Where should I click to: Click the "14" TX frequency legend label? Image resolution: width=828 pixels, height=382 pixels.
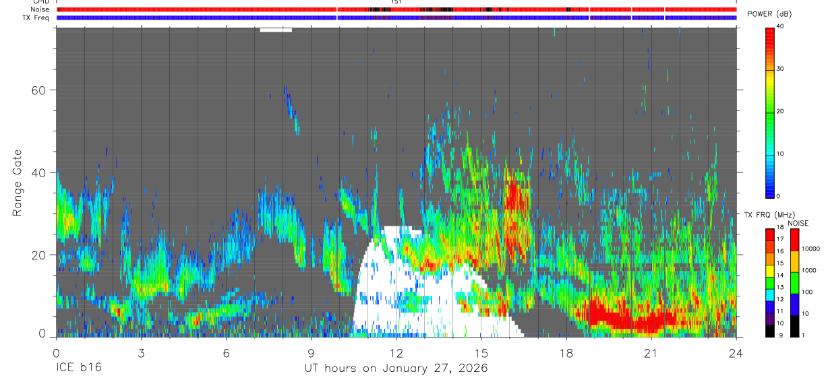tap(780, 276)
